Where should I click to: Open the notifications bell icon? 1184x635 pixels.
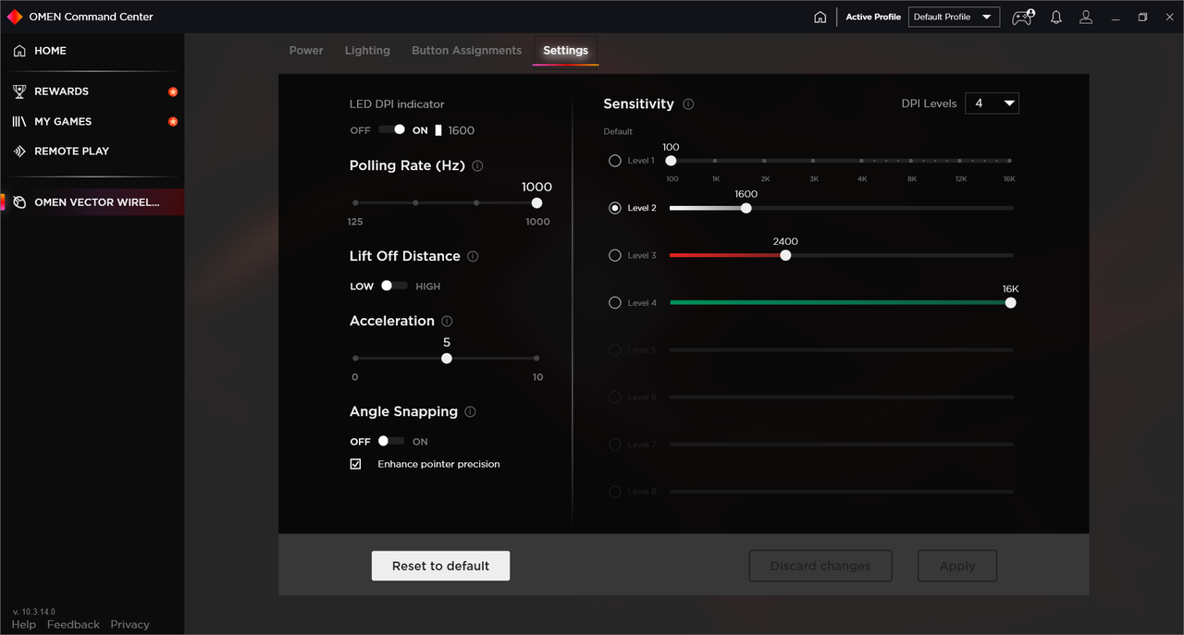pyautogui.click(x=1055, y=17)
